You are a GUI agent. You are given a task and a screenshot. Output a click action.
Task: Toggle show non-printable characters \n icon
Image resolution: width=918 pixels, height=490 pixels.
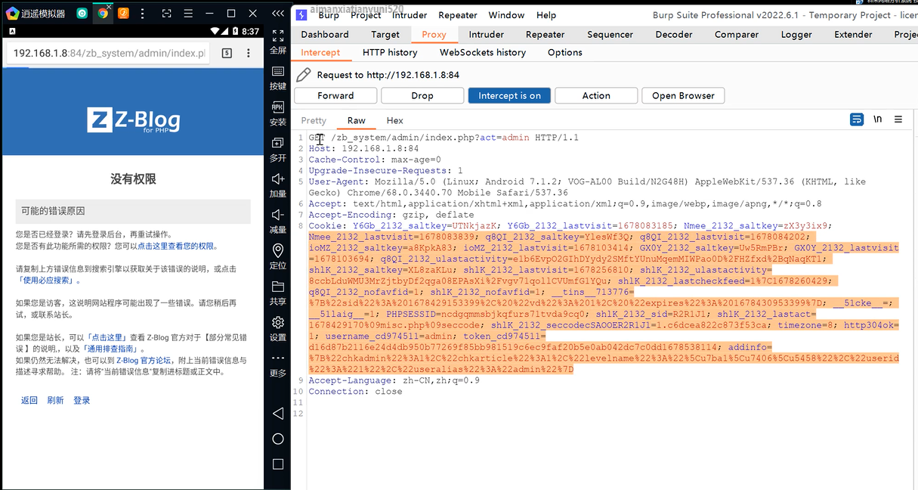pyautogui.click(x=877, y=119)
